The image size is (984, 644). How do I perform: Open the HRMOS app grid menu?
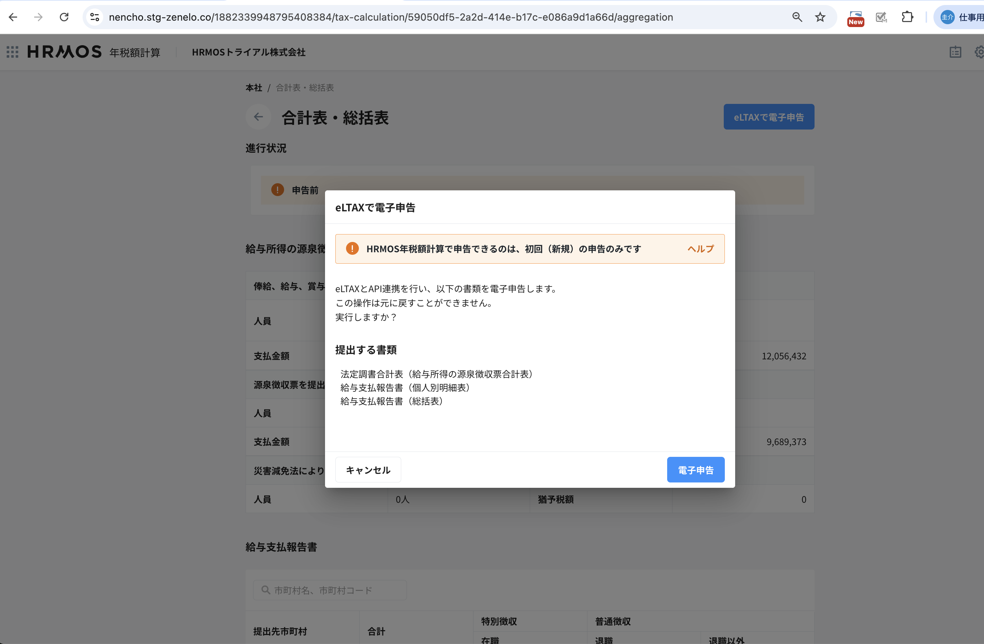click(12, 52)
